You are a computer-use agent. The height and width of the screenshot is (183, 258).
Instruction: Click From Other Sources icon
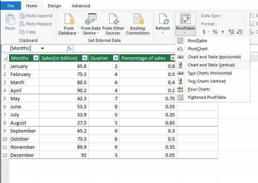pos(113,20)
